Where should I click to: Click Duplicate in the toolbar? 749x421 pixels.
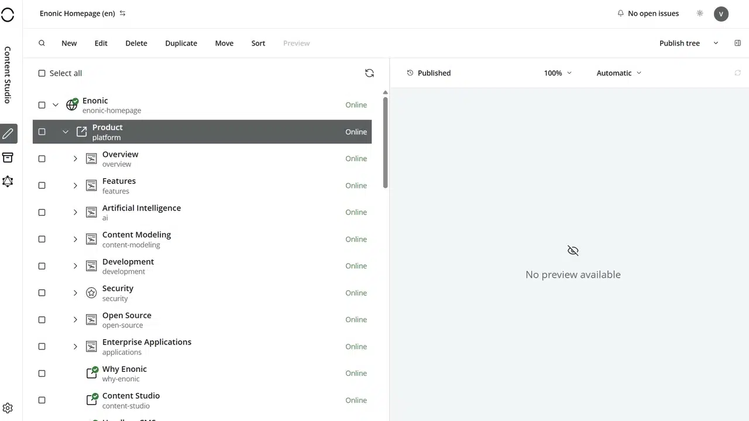click(181, 43)
